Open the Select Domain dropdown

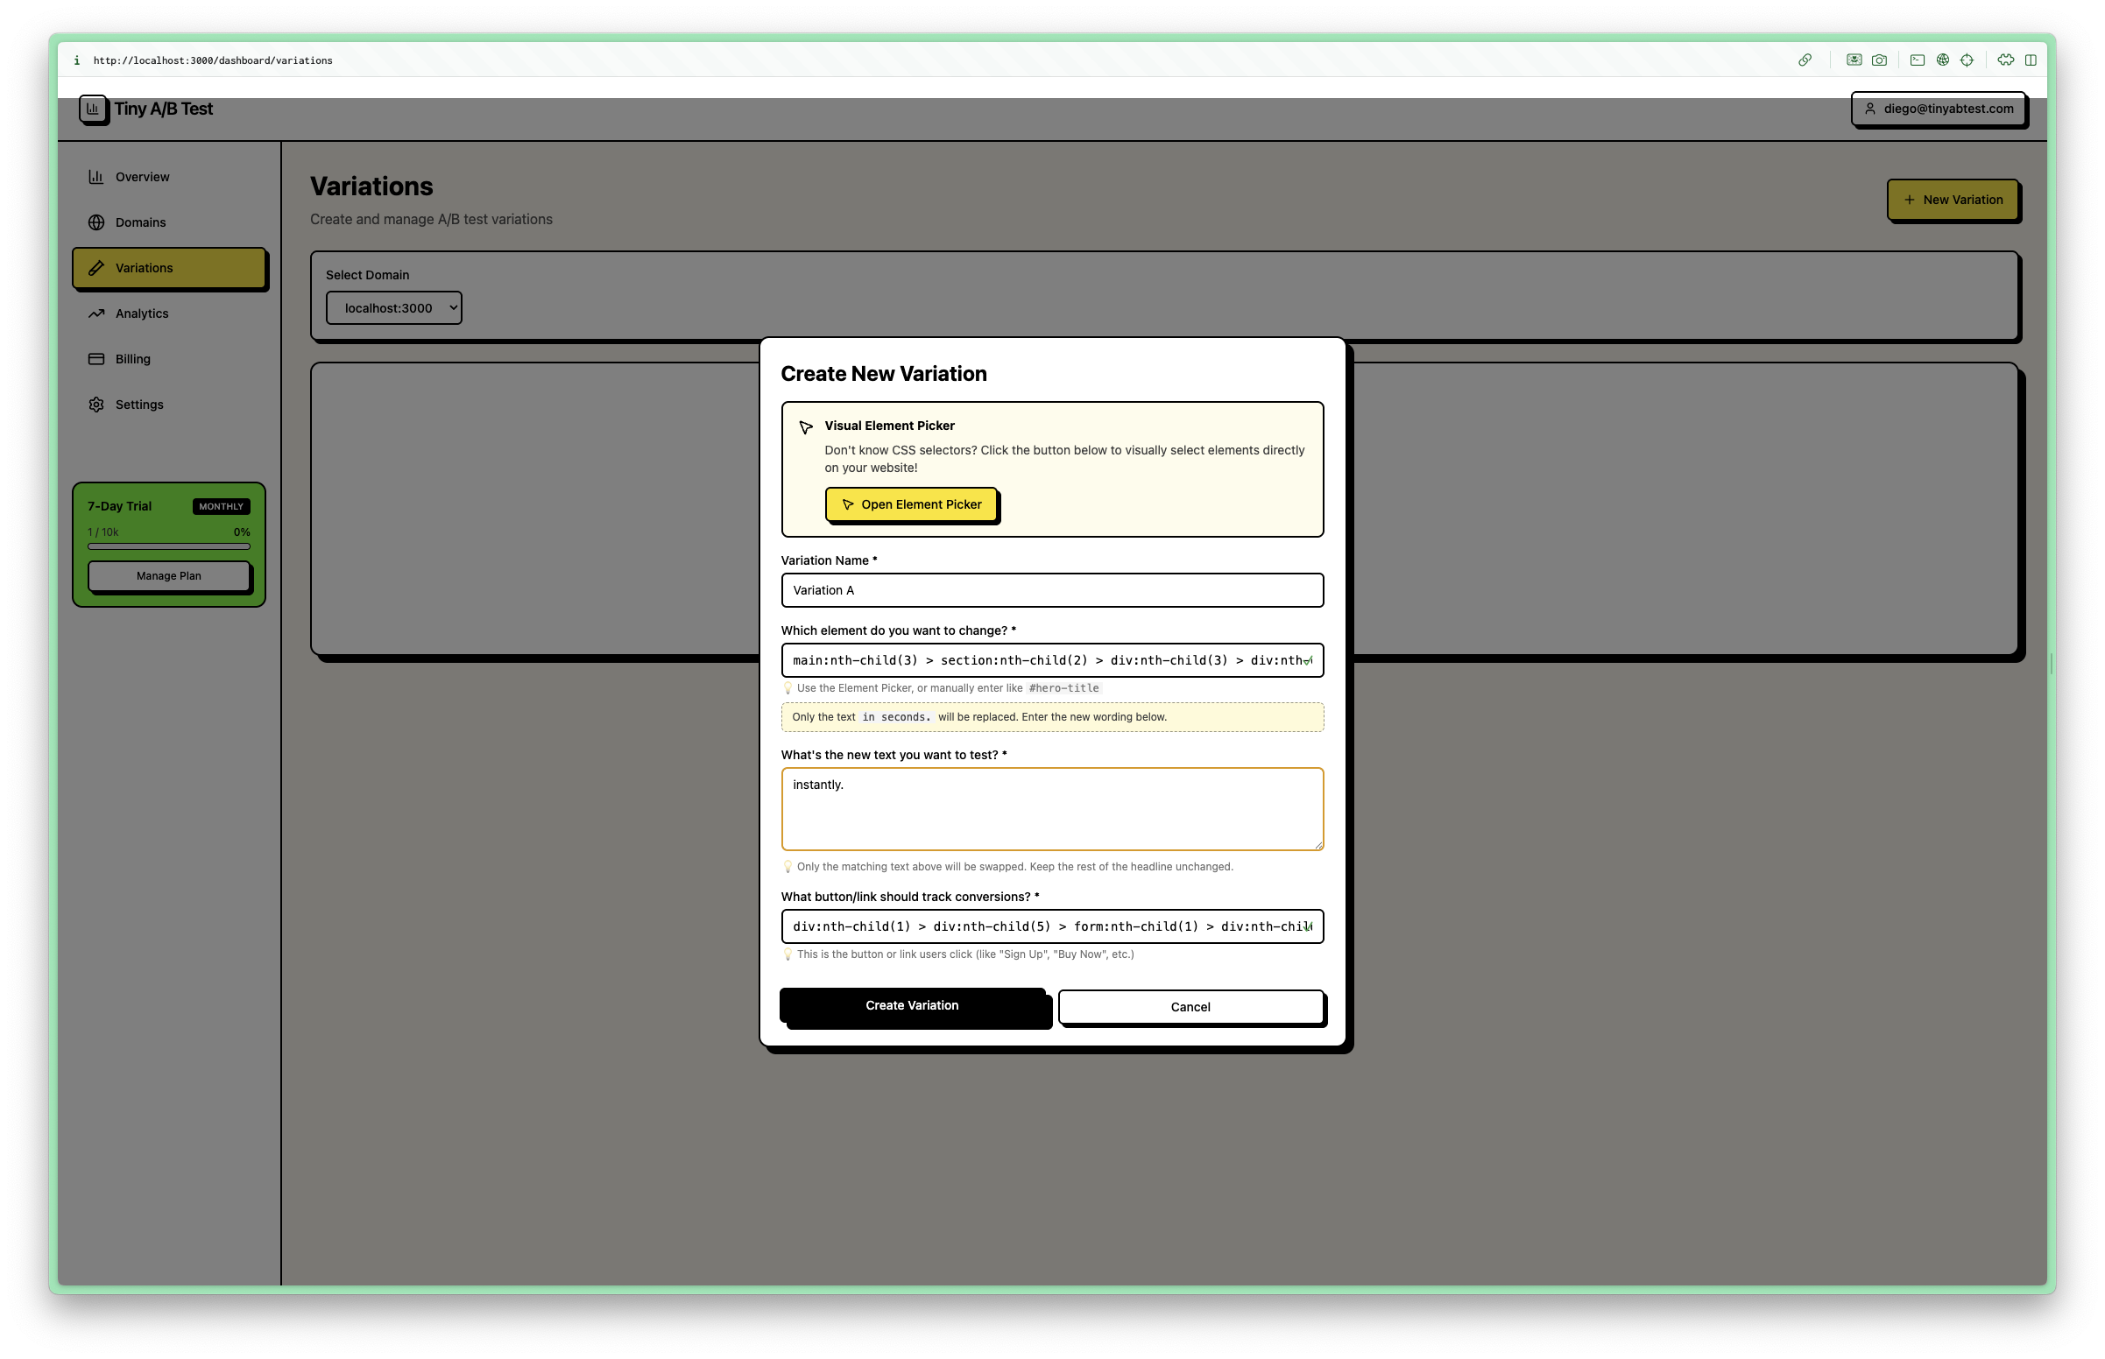pos(393,308)
